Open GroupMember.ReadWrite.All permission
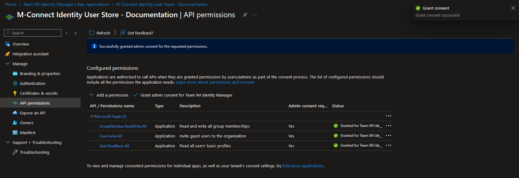 tap(123, 126)
